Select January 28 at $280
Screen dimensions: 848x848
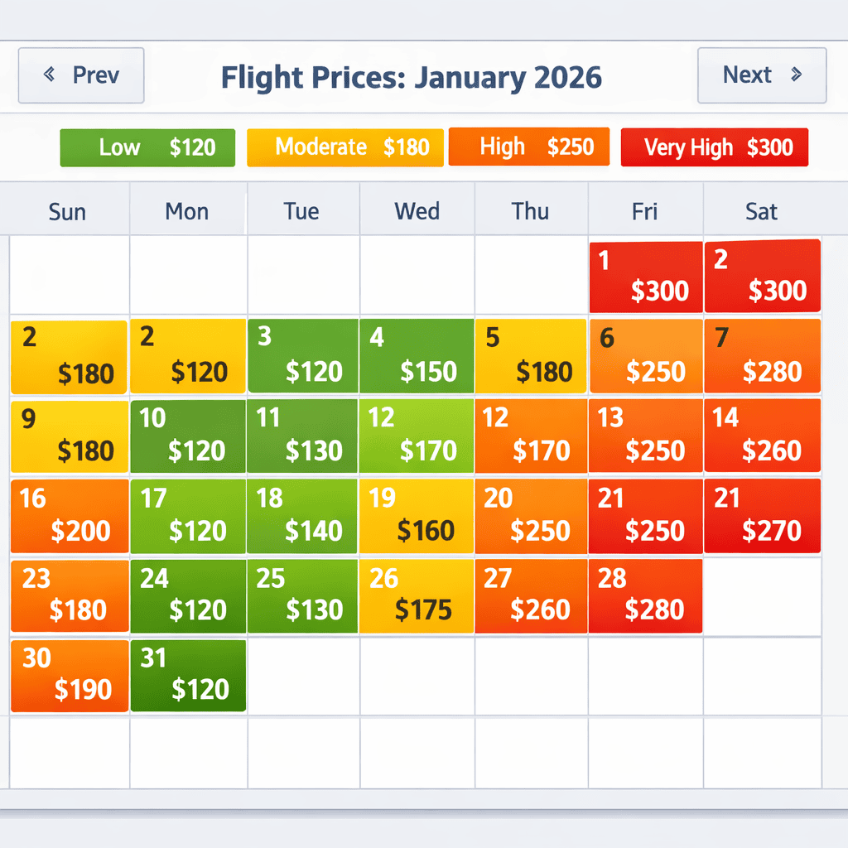[x=645, y=596]
